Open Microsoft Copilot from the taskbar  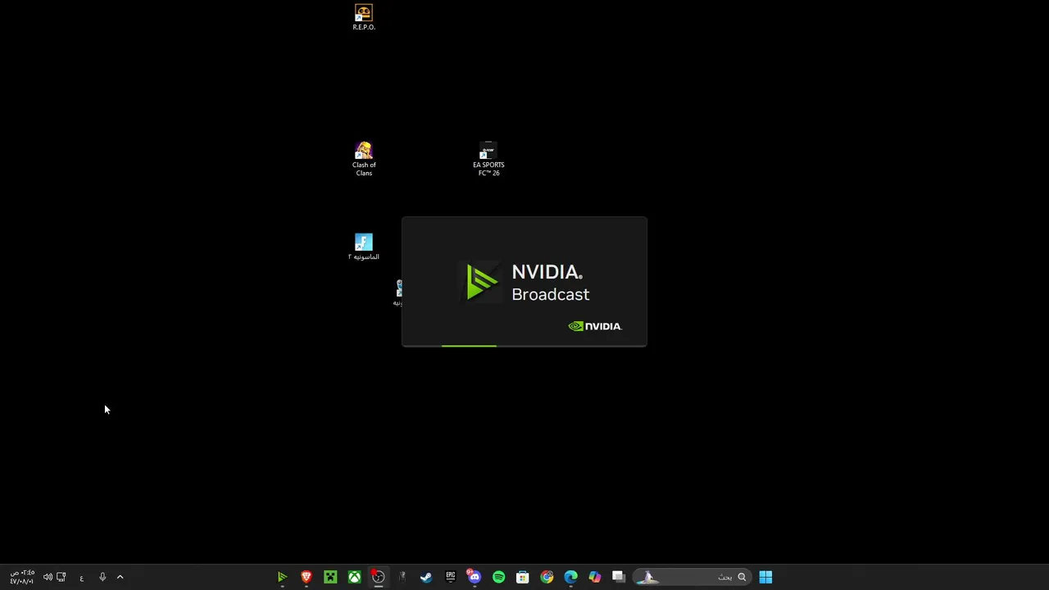tap(594, 578)
